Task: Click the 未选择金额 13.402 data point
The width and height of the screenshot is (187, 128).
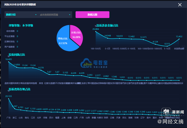Action: point(179,39)
